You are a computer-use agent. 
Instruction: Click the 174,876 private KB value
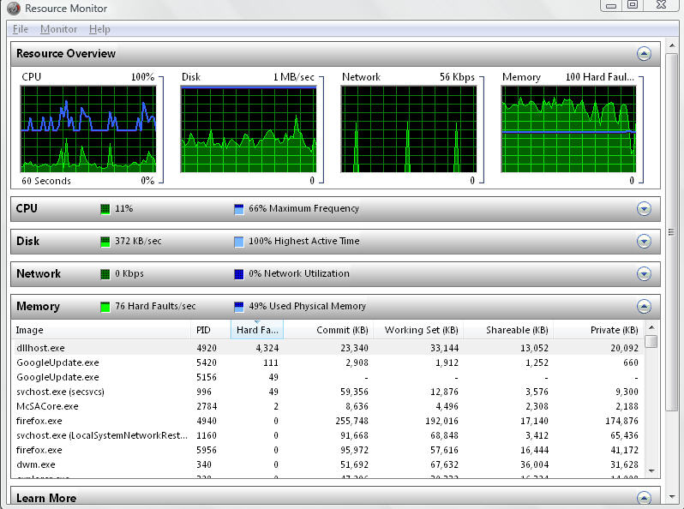621,421
